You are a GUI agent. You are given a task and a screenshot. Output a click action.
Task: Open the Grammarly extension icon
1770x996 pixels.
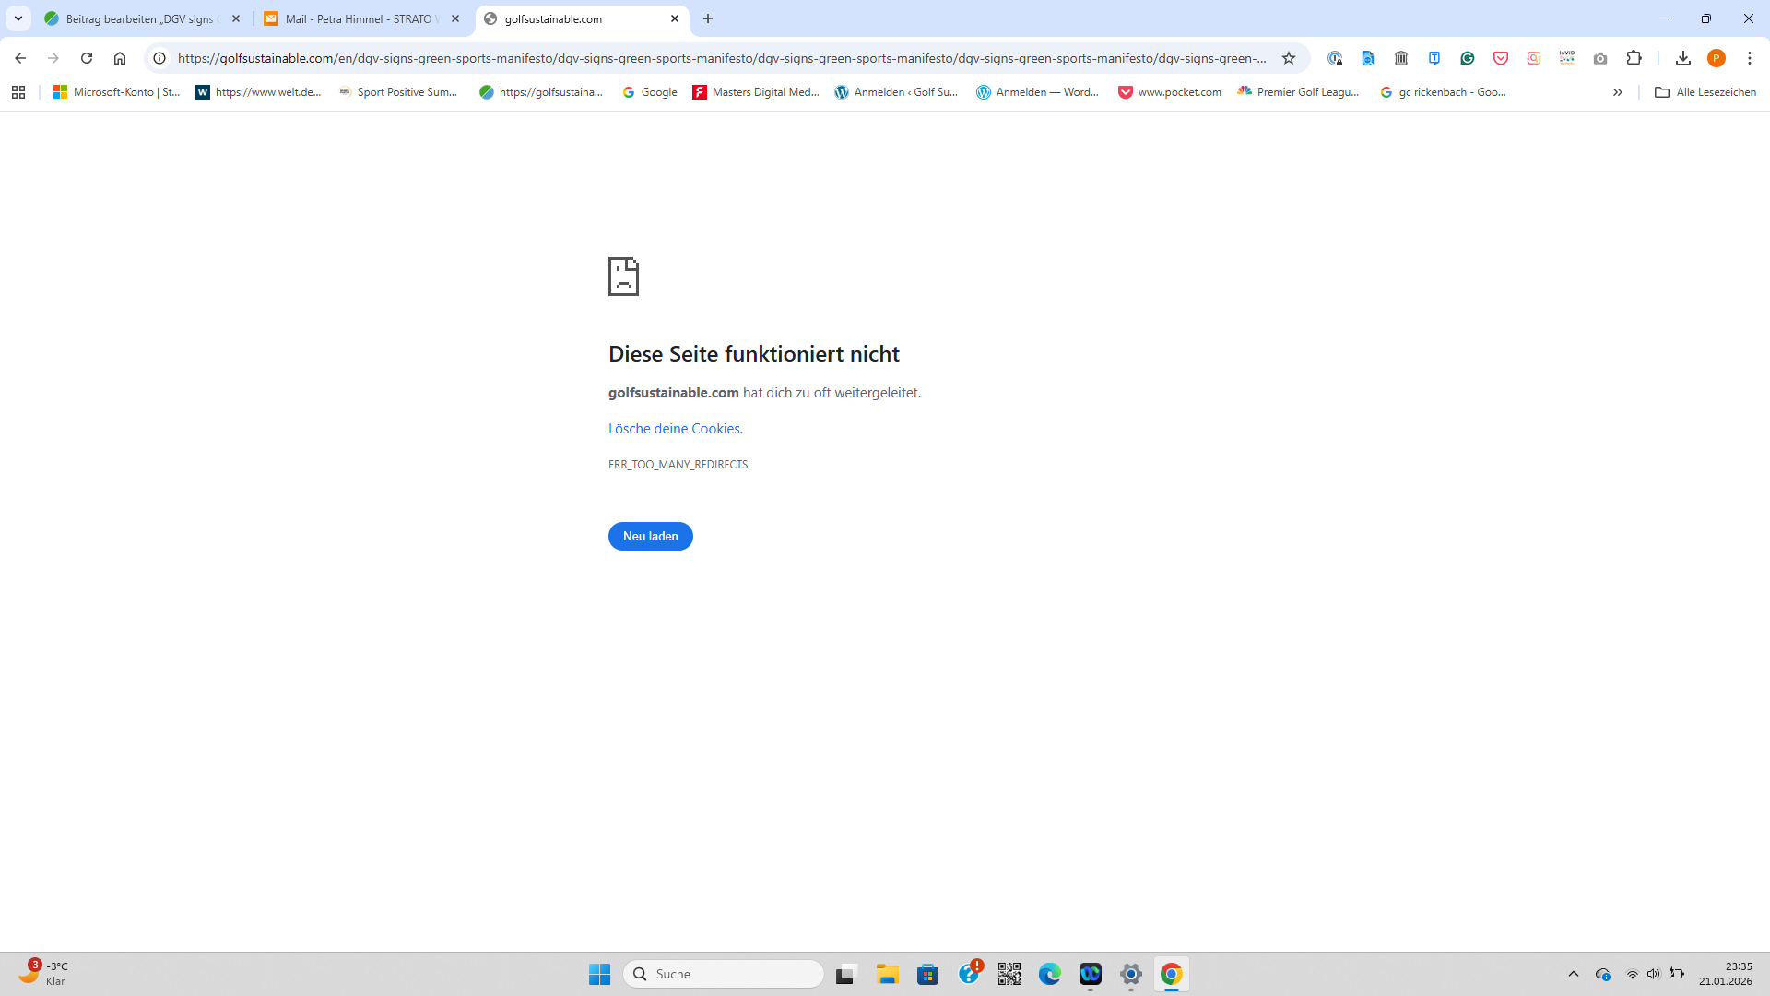[1468, 58]
